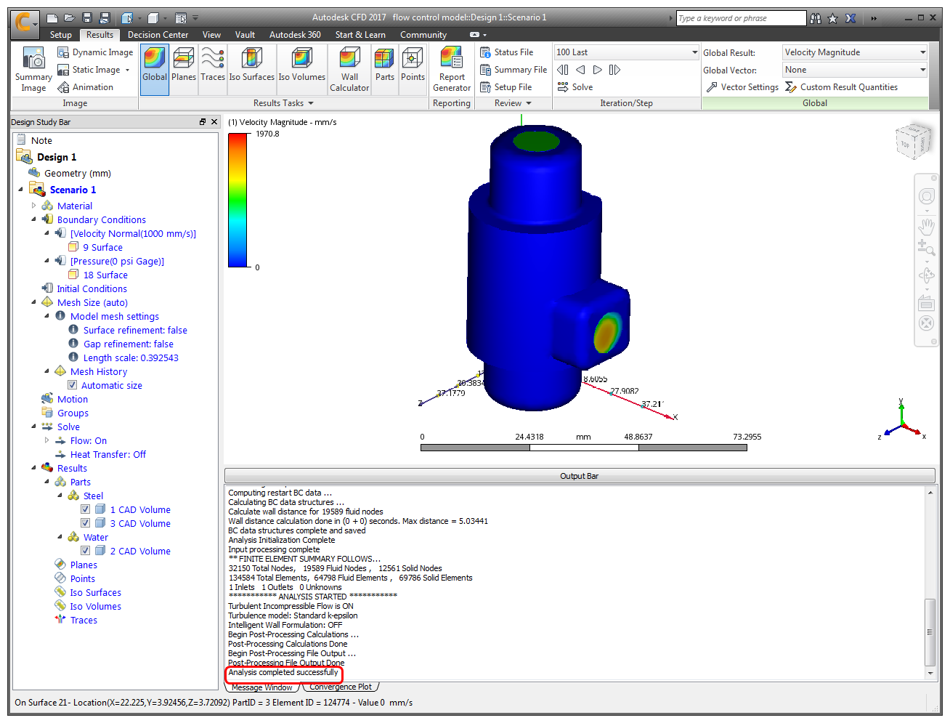Toggle the 1 CAD Volume checkbox
Viewport: 950px width, 723px height.
point(86,509)
